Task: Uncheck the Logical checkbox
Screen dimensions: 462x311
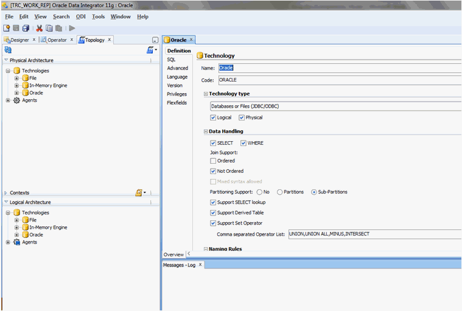Action: pyautogui.click(x=213, y=117)
